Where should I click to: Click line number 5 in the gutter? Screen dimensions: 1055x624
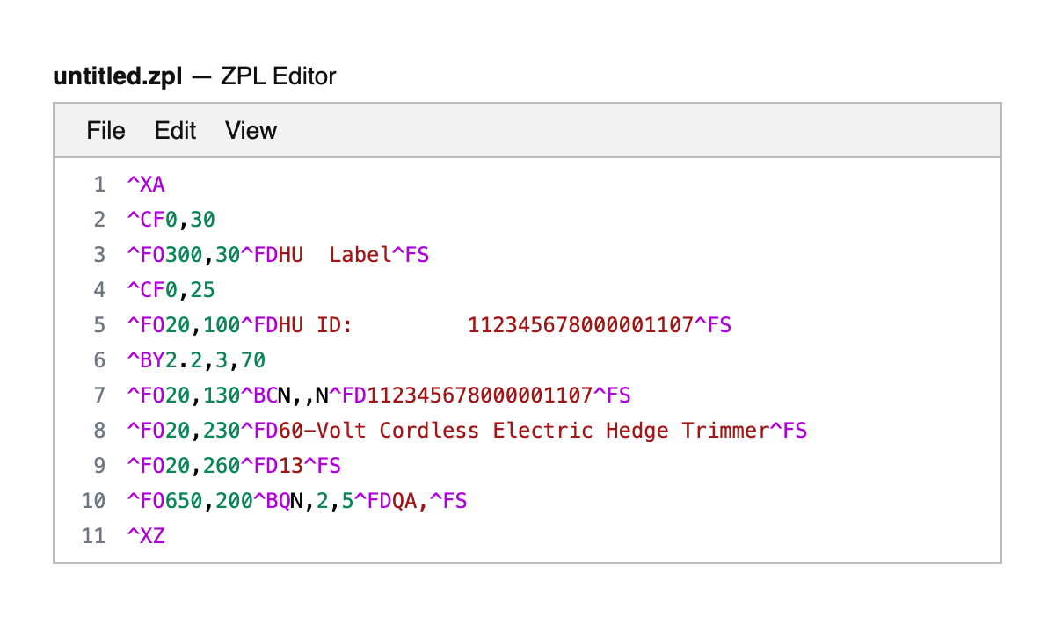point(99,324)
